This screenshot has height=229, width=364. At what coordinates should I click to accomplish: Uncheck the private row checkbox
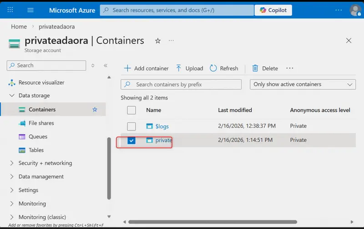point(131,140)
